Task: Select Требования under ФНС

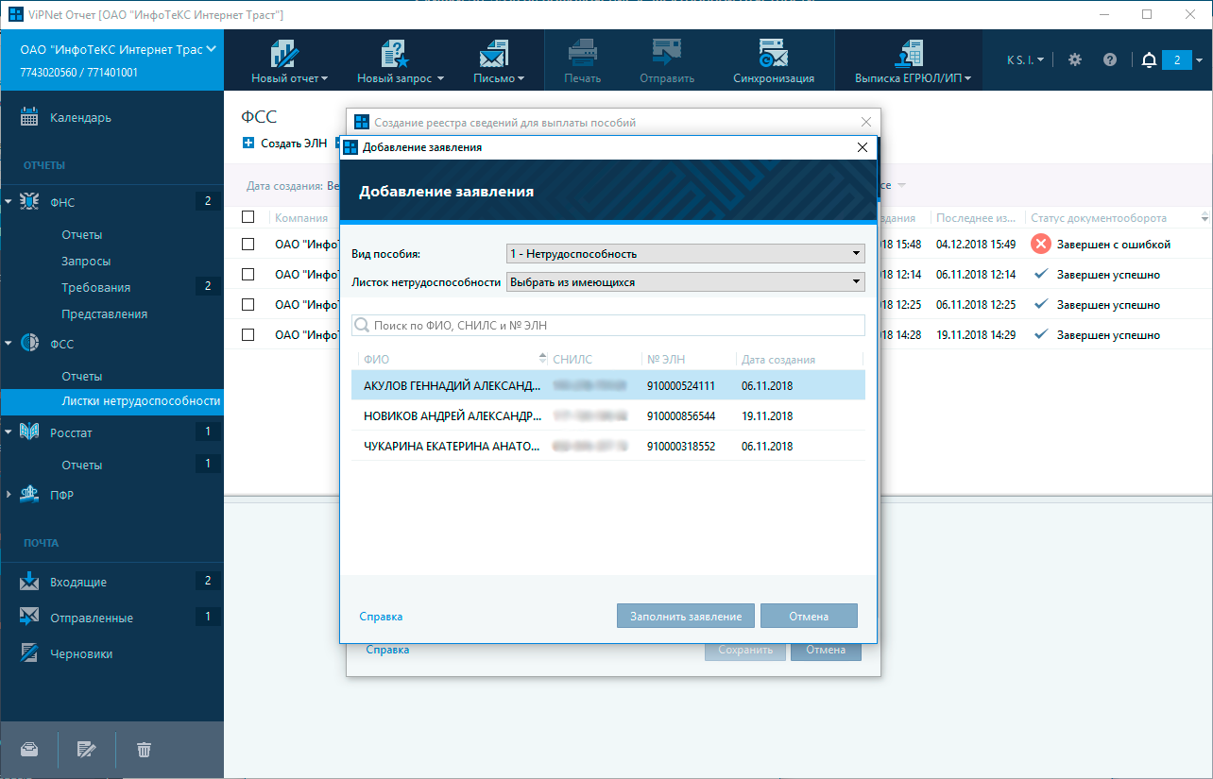Action: (x=95, y=287)
